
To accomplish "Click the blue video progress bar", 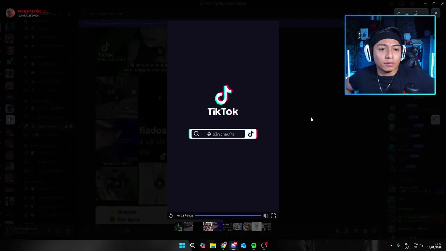I will (x=228, y=216).
